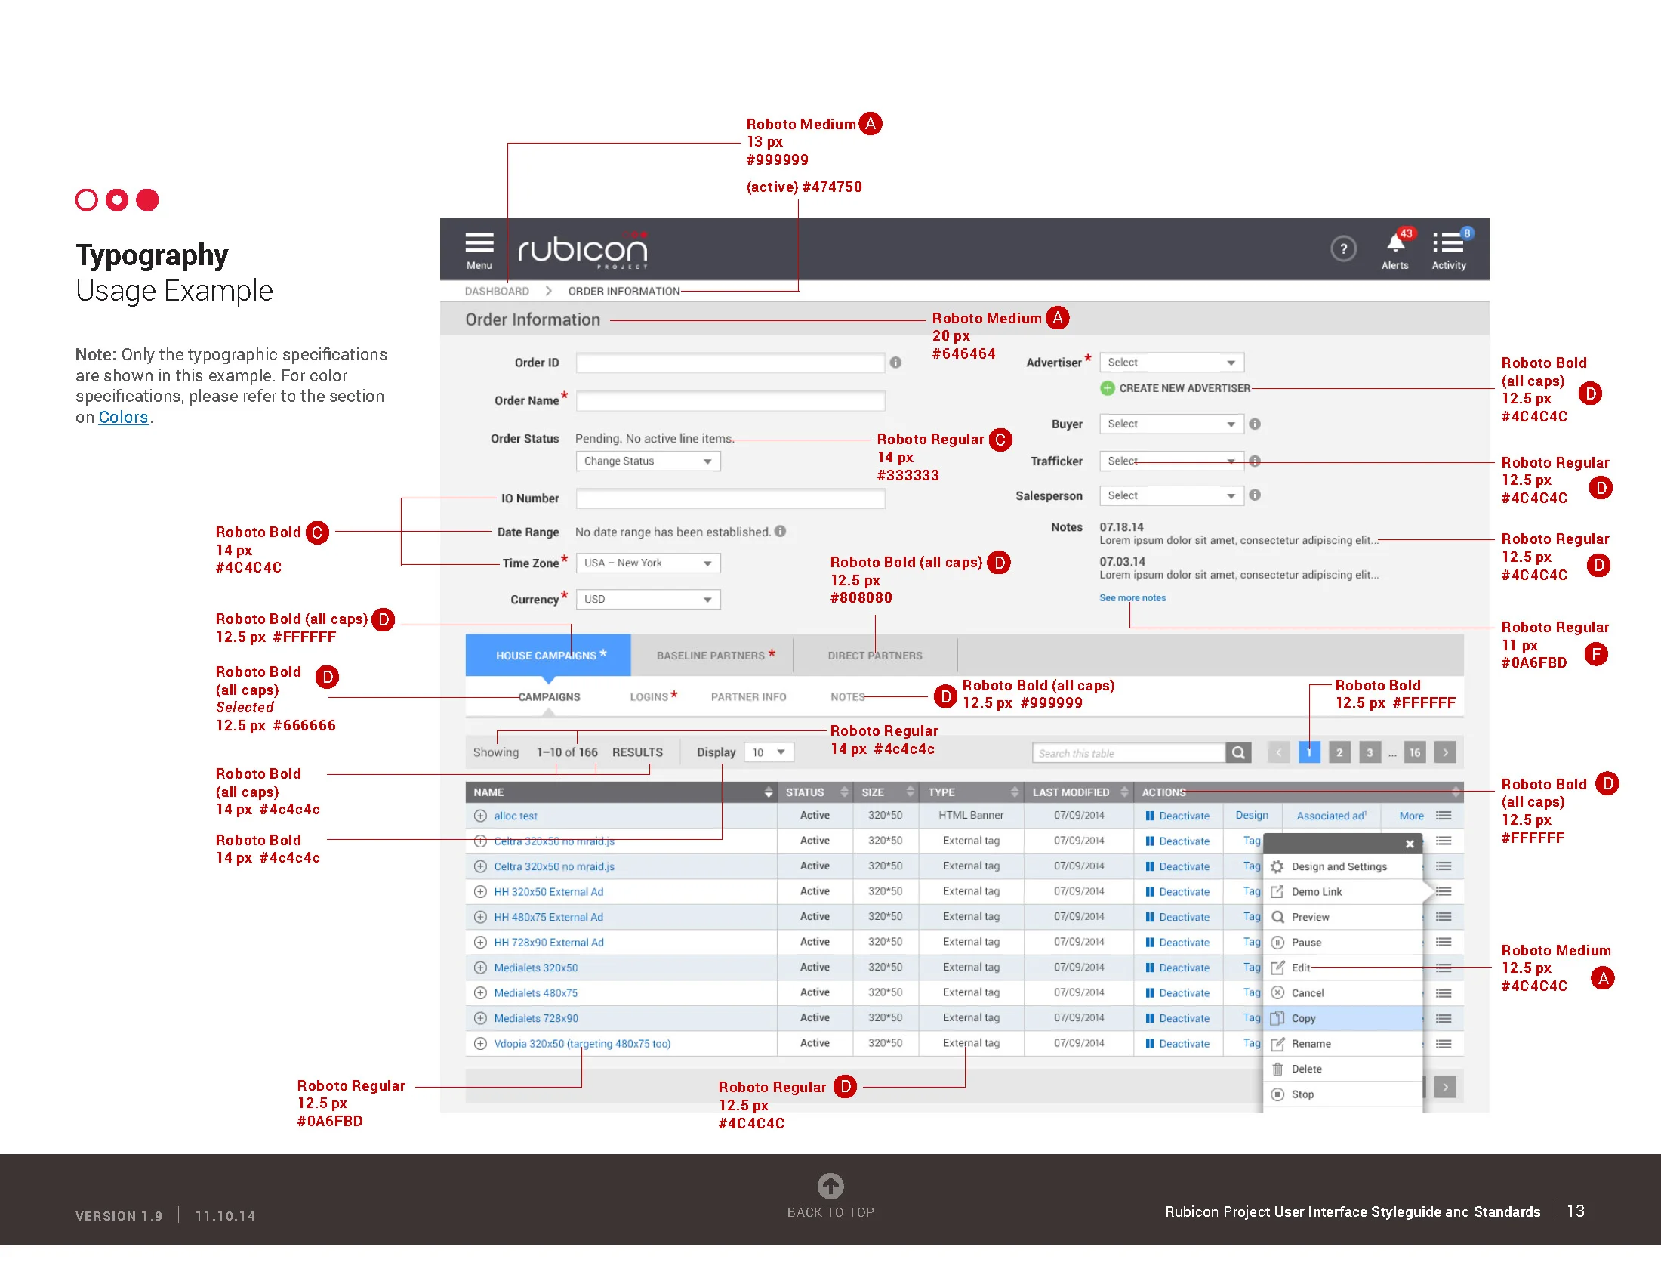Screen dimensions: 1661x1284
Task: Click Design in the alloc test row
Action: click(x=1252, y=816)
